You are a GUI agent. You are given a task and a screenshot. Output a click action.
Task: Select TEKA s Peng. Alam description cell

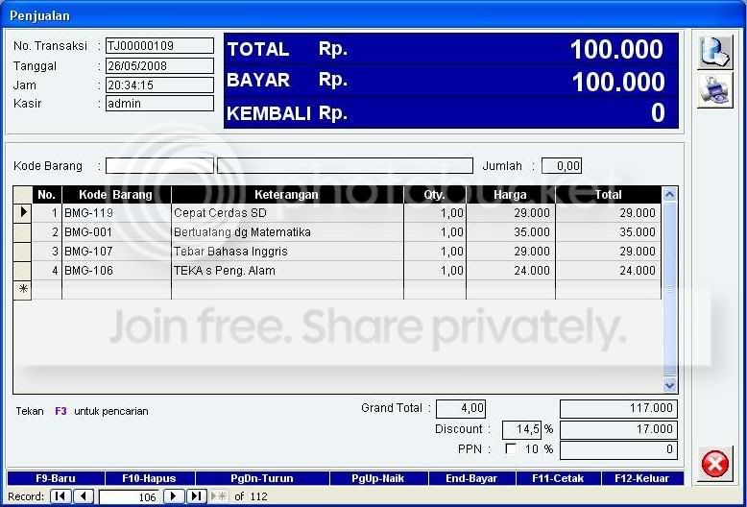click(287, 271)
